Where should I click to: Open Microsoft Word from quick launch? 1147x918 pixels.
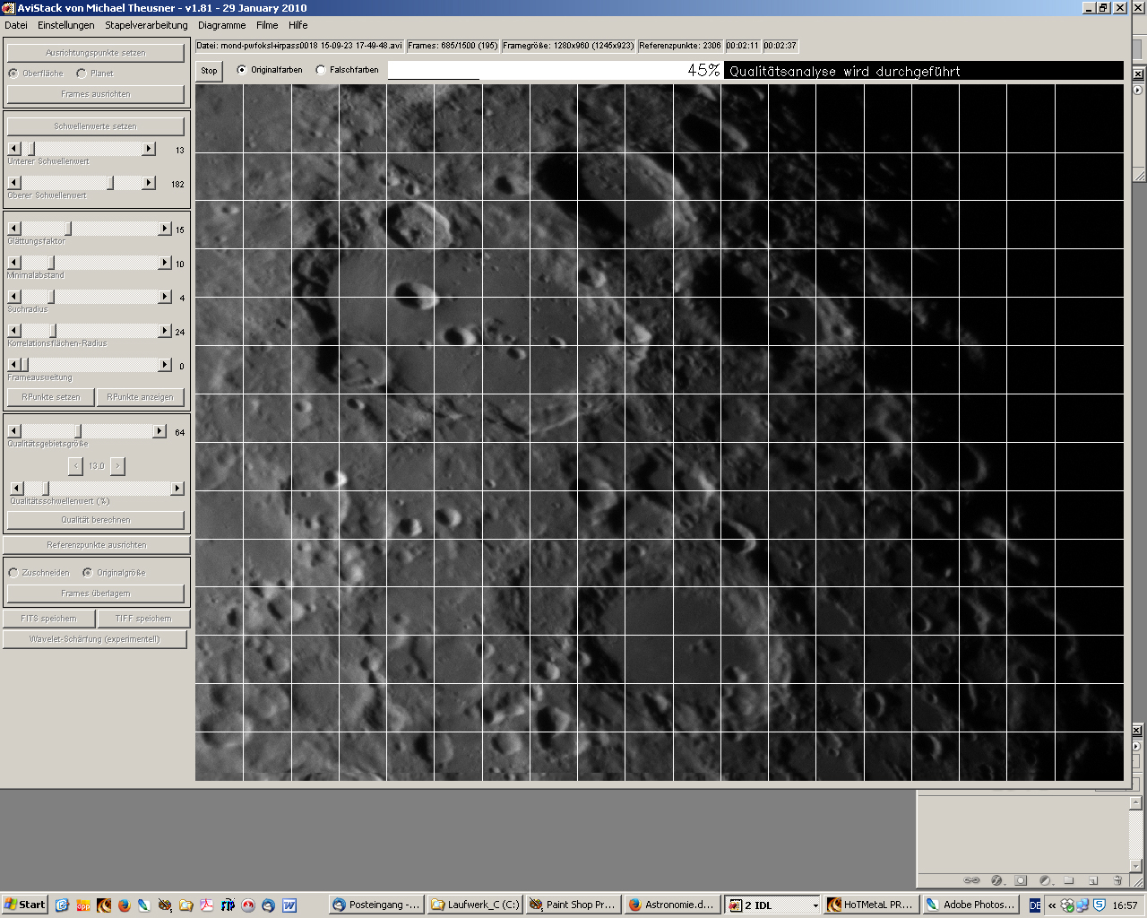(x=289, y=905)
